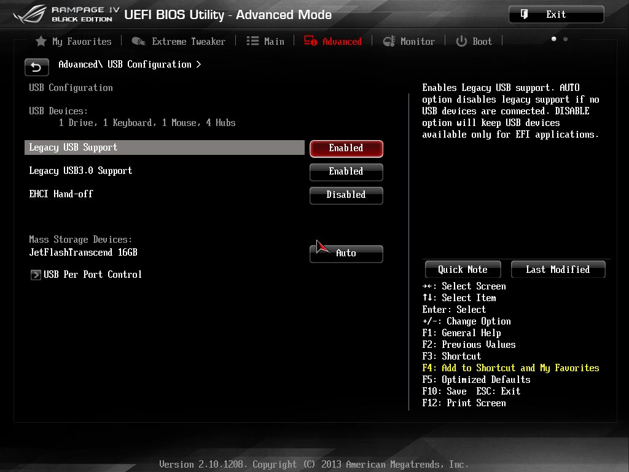Click the Monitor tab gauge icon

coord(389,41)
